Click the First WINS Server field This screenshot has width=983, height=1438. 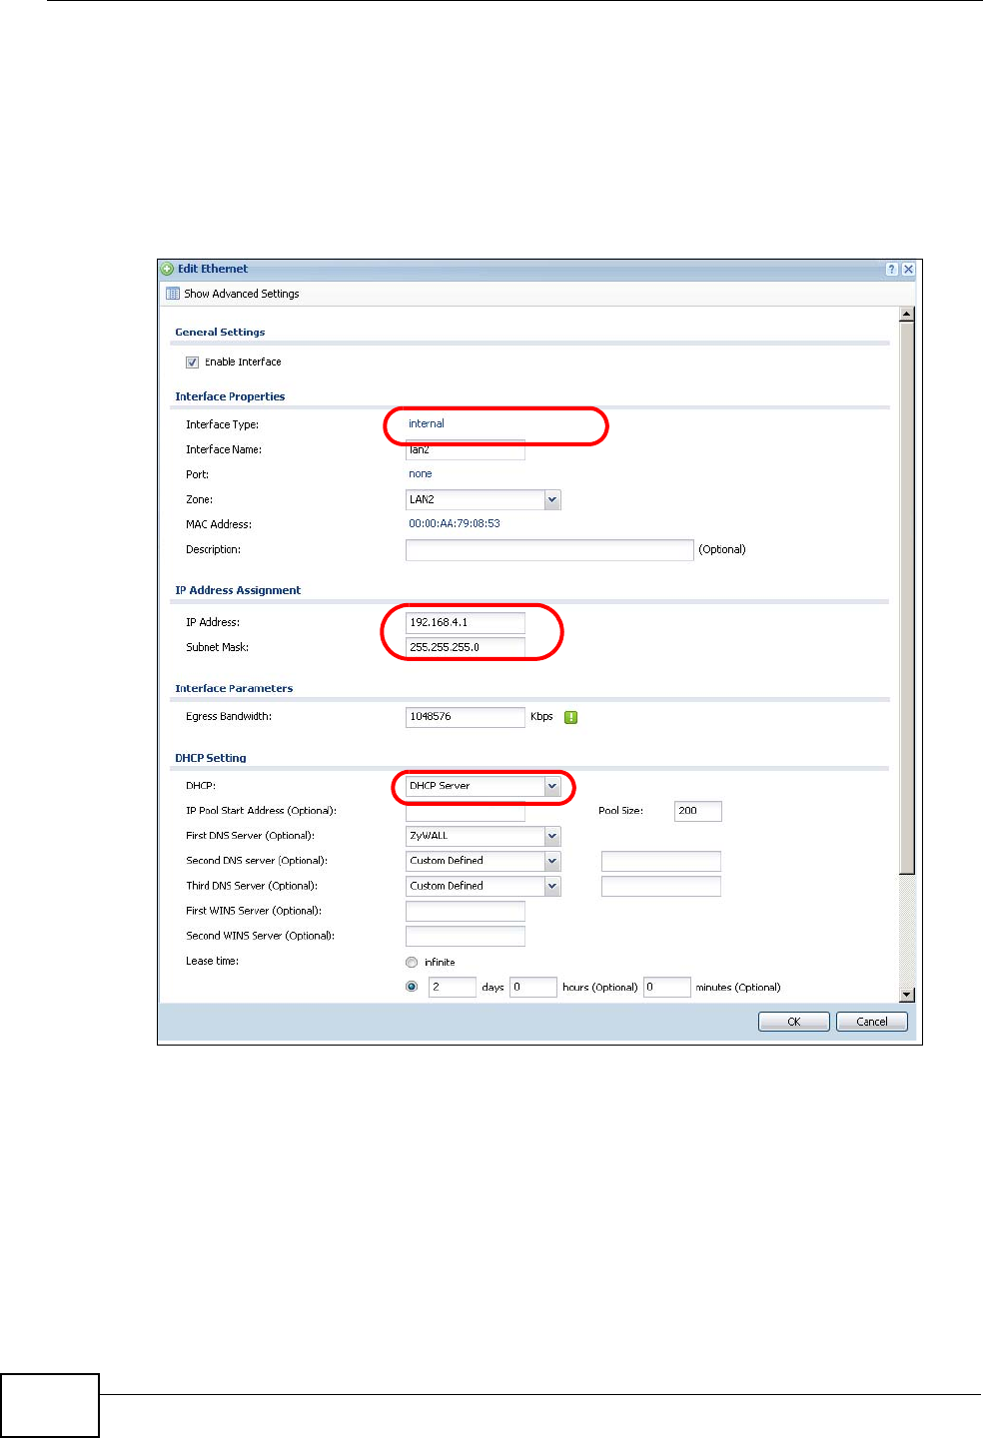466,911
